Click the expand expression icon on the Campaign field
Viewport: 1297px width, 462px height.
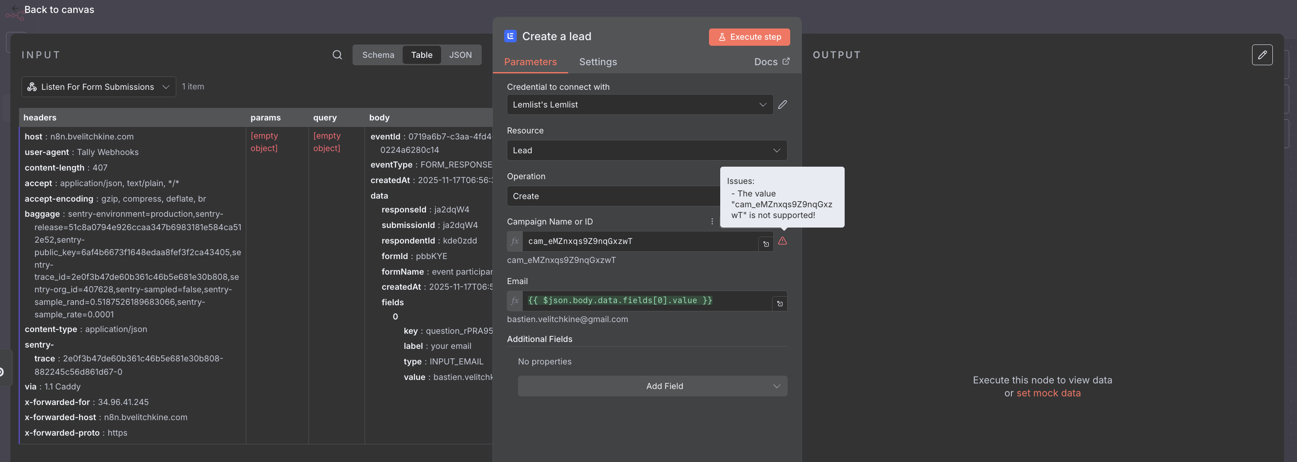click(765, 244)
